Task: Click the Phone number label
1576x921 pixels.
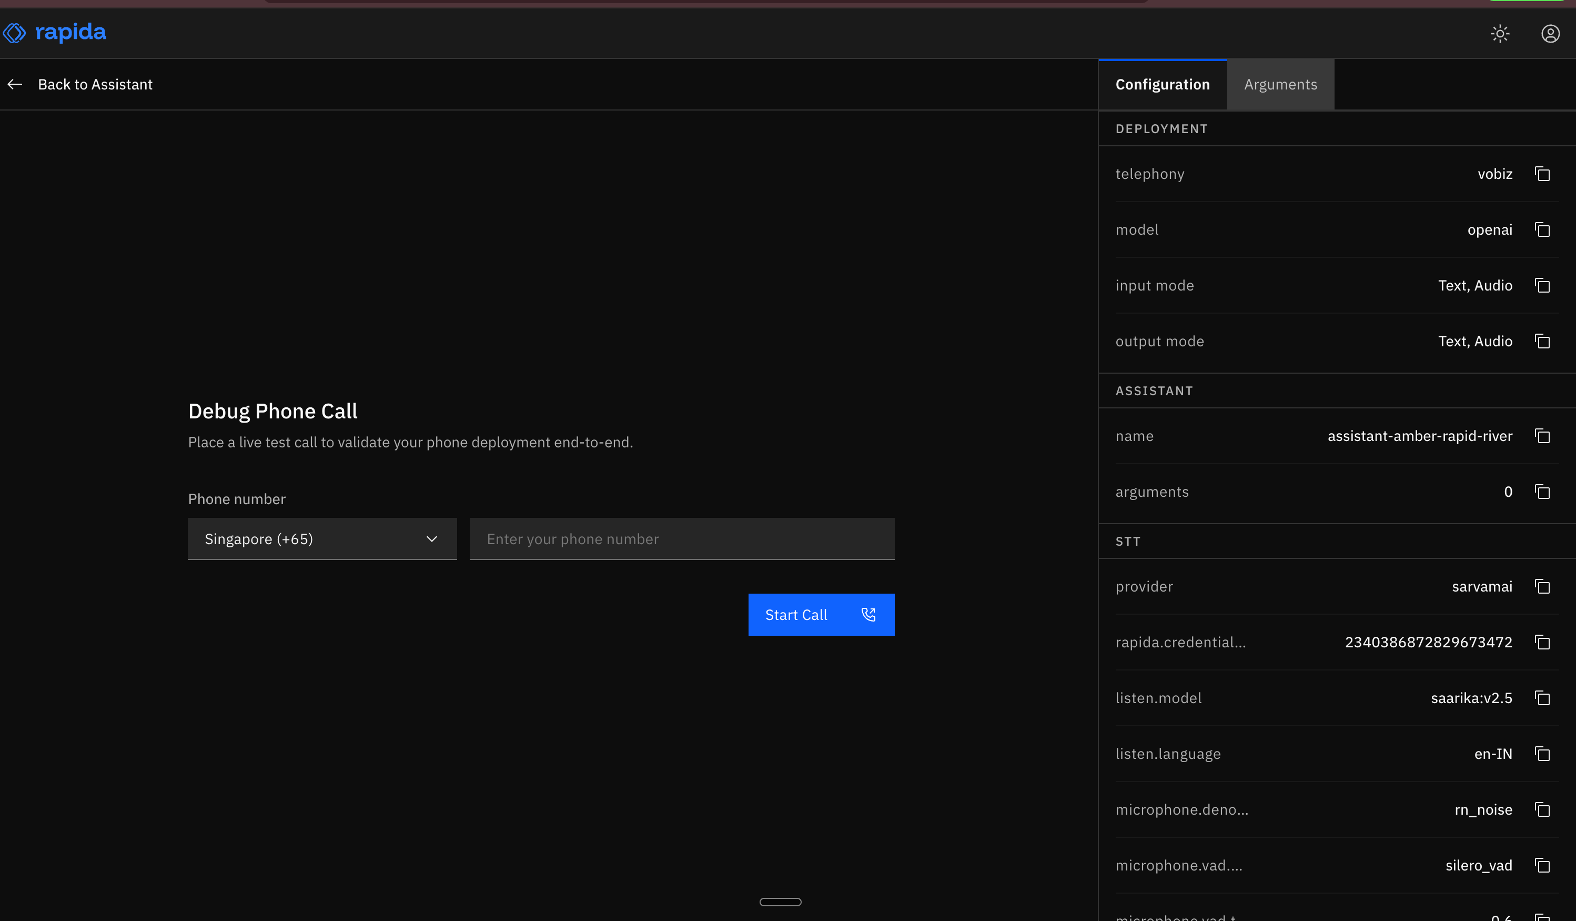Action: (237, 499)
